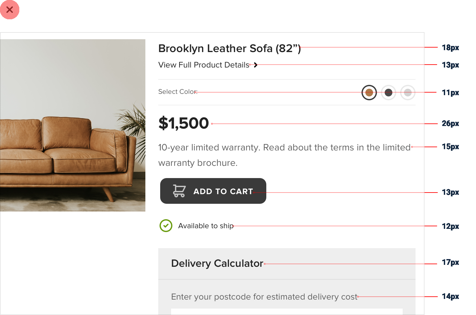Open the View Full Product Details link
The image size is (476, 315).
[x=204, y=65]
